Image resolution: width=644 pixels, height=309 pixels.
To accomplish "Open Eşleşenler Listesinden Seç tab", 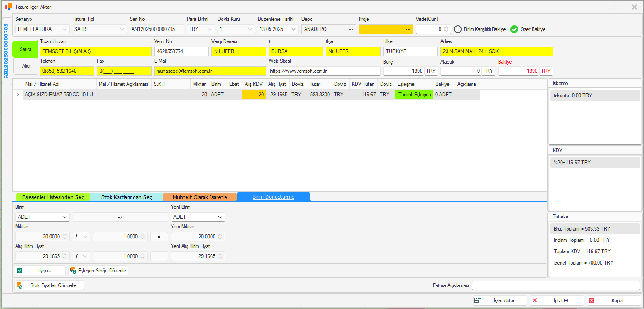I will (x=53, y=197).
